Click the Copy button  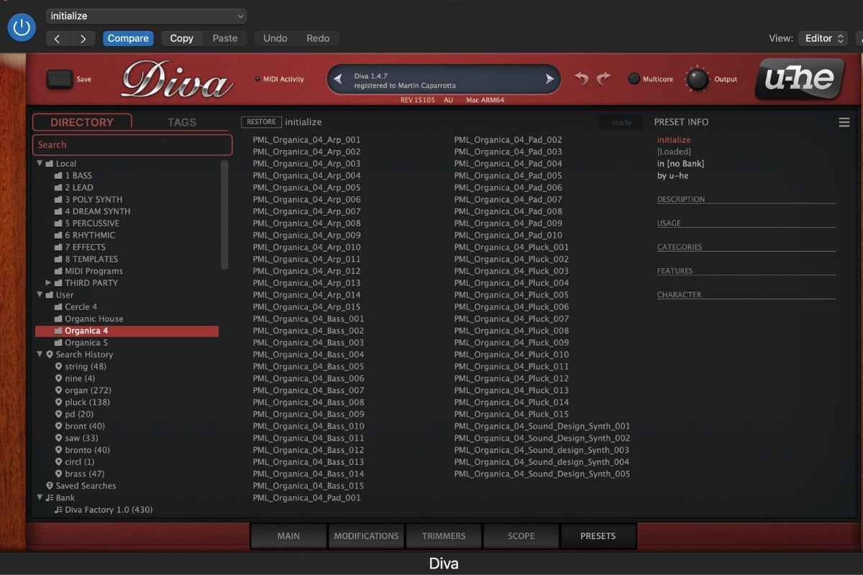tap(181, 39)
